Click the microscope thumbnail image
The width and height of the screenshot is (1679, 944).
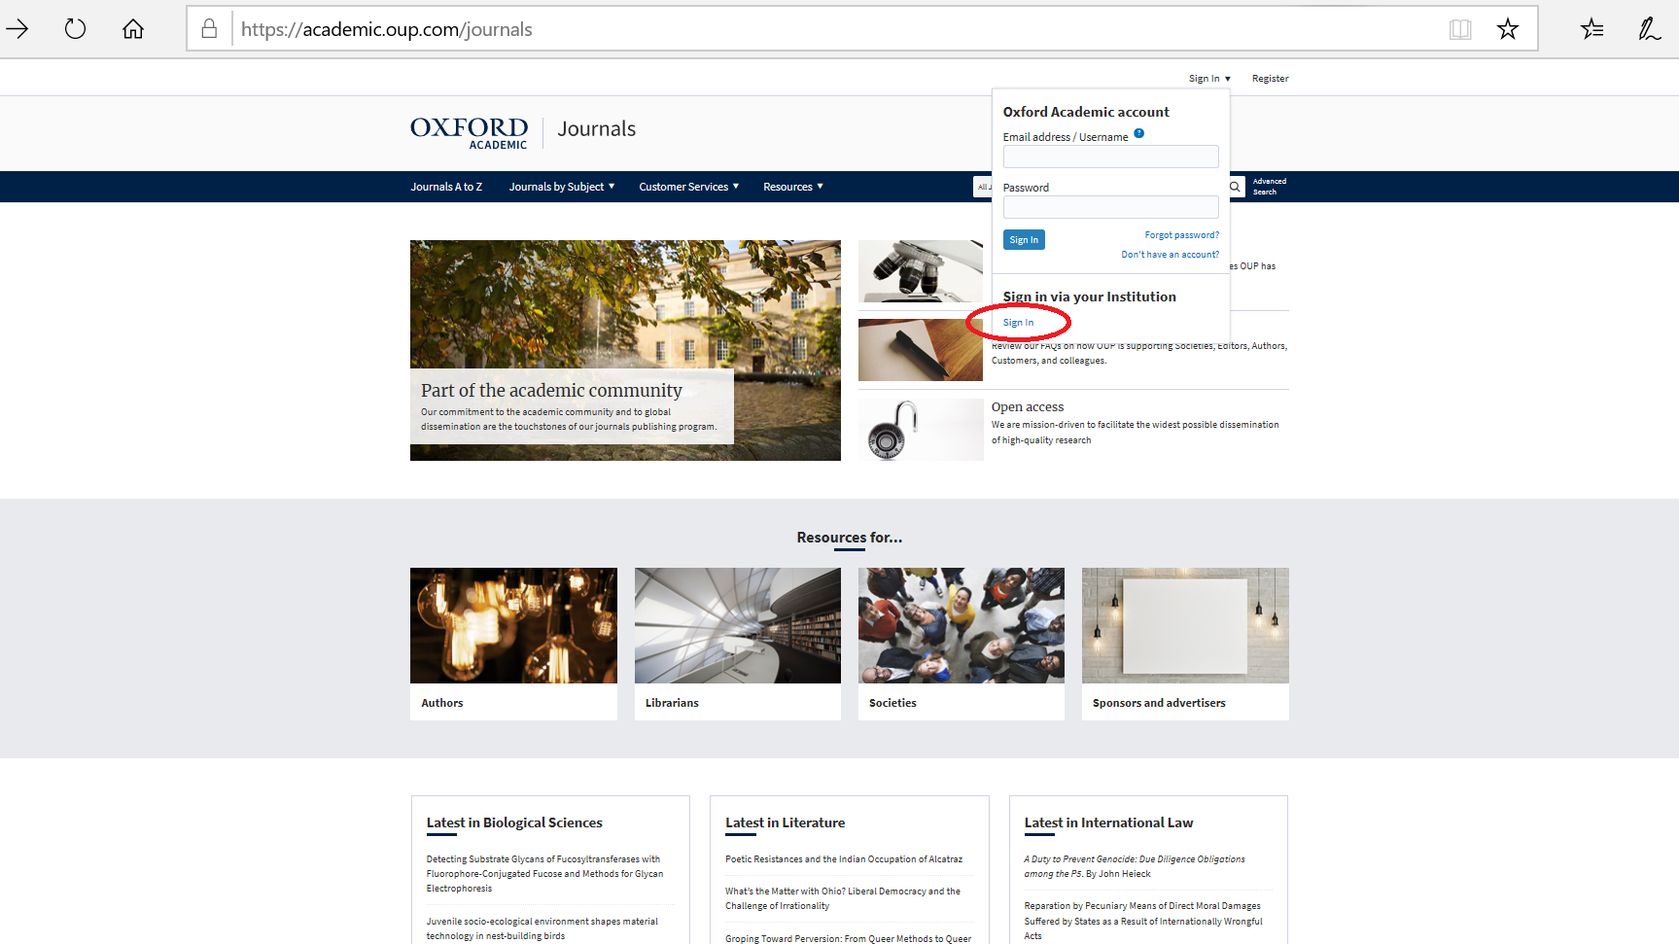(921, 271)
